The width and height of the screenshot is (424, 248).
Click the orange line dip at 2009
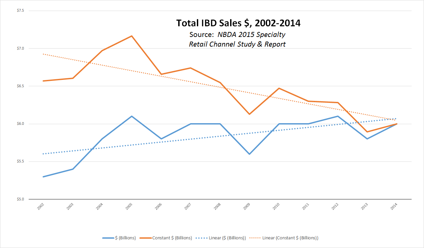click(x=249, y=114)
